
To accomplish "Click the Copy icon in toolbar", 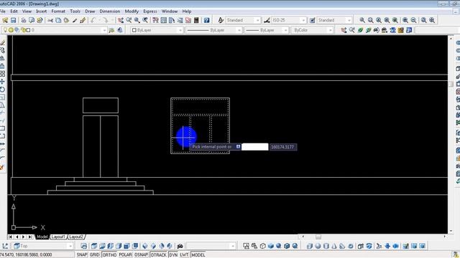I will point(58,20).
